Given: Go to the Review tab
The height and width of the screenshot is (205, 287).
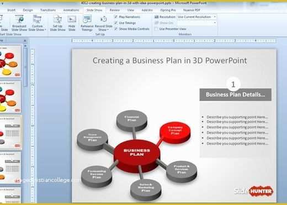Looking at the screenshot, I should click(x=115, y=10).
